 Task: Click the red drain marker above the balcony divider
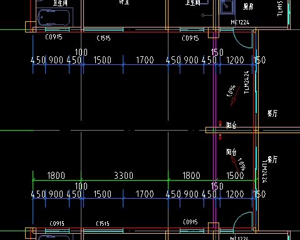pyautogui.click(x=220, y=123)
